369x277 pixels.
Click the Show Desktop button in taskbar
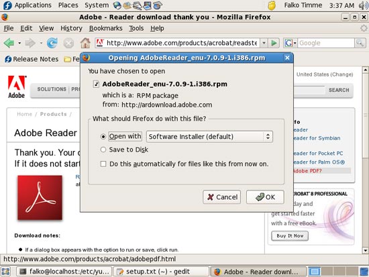(6, 272)
